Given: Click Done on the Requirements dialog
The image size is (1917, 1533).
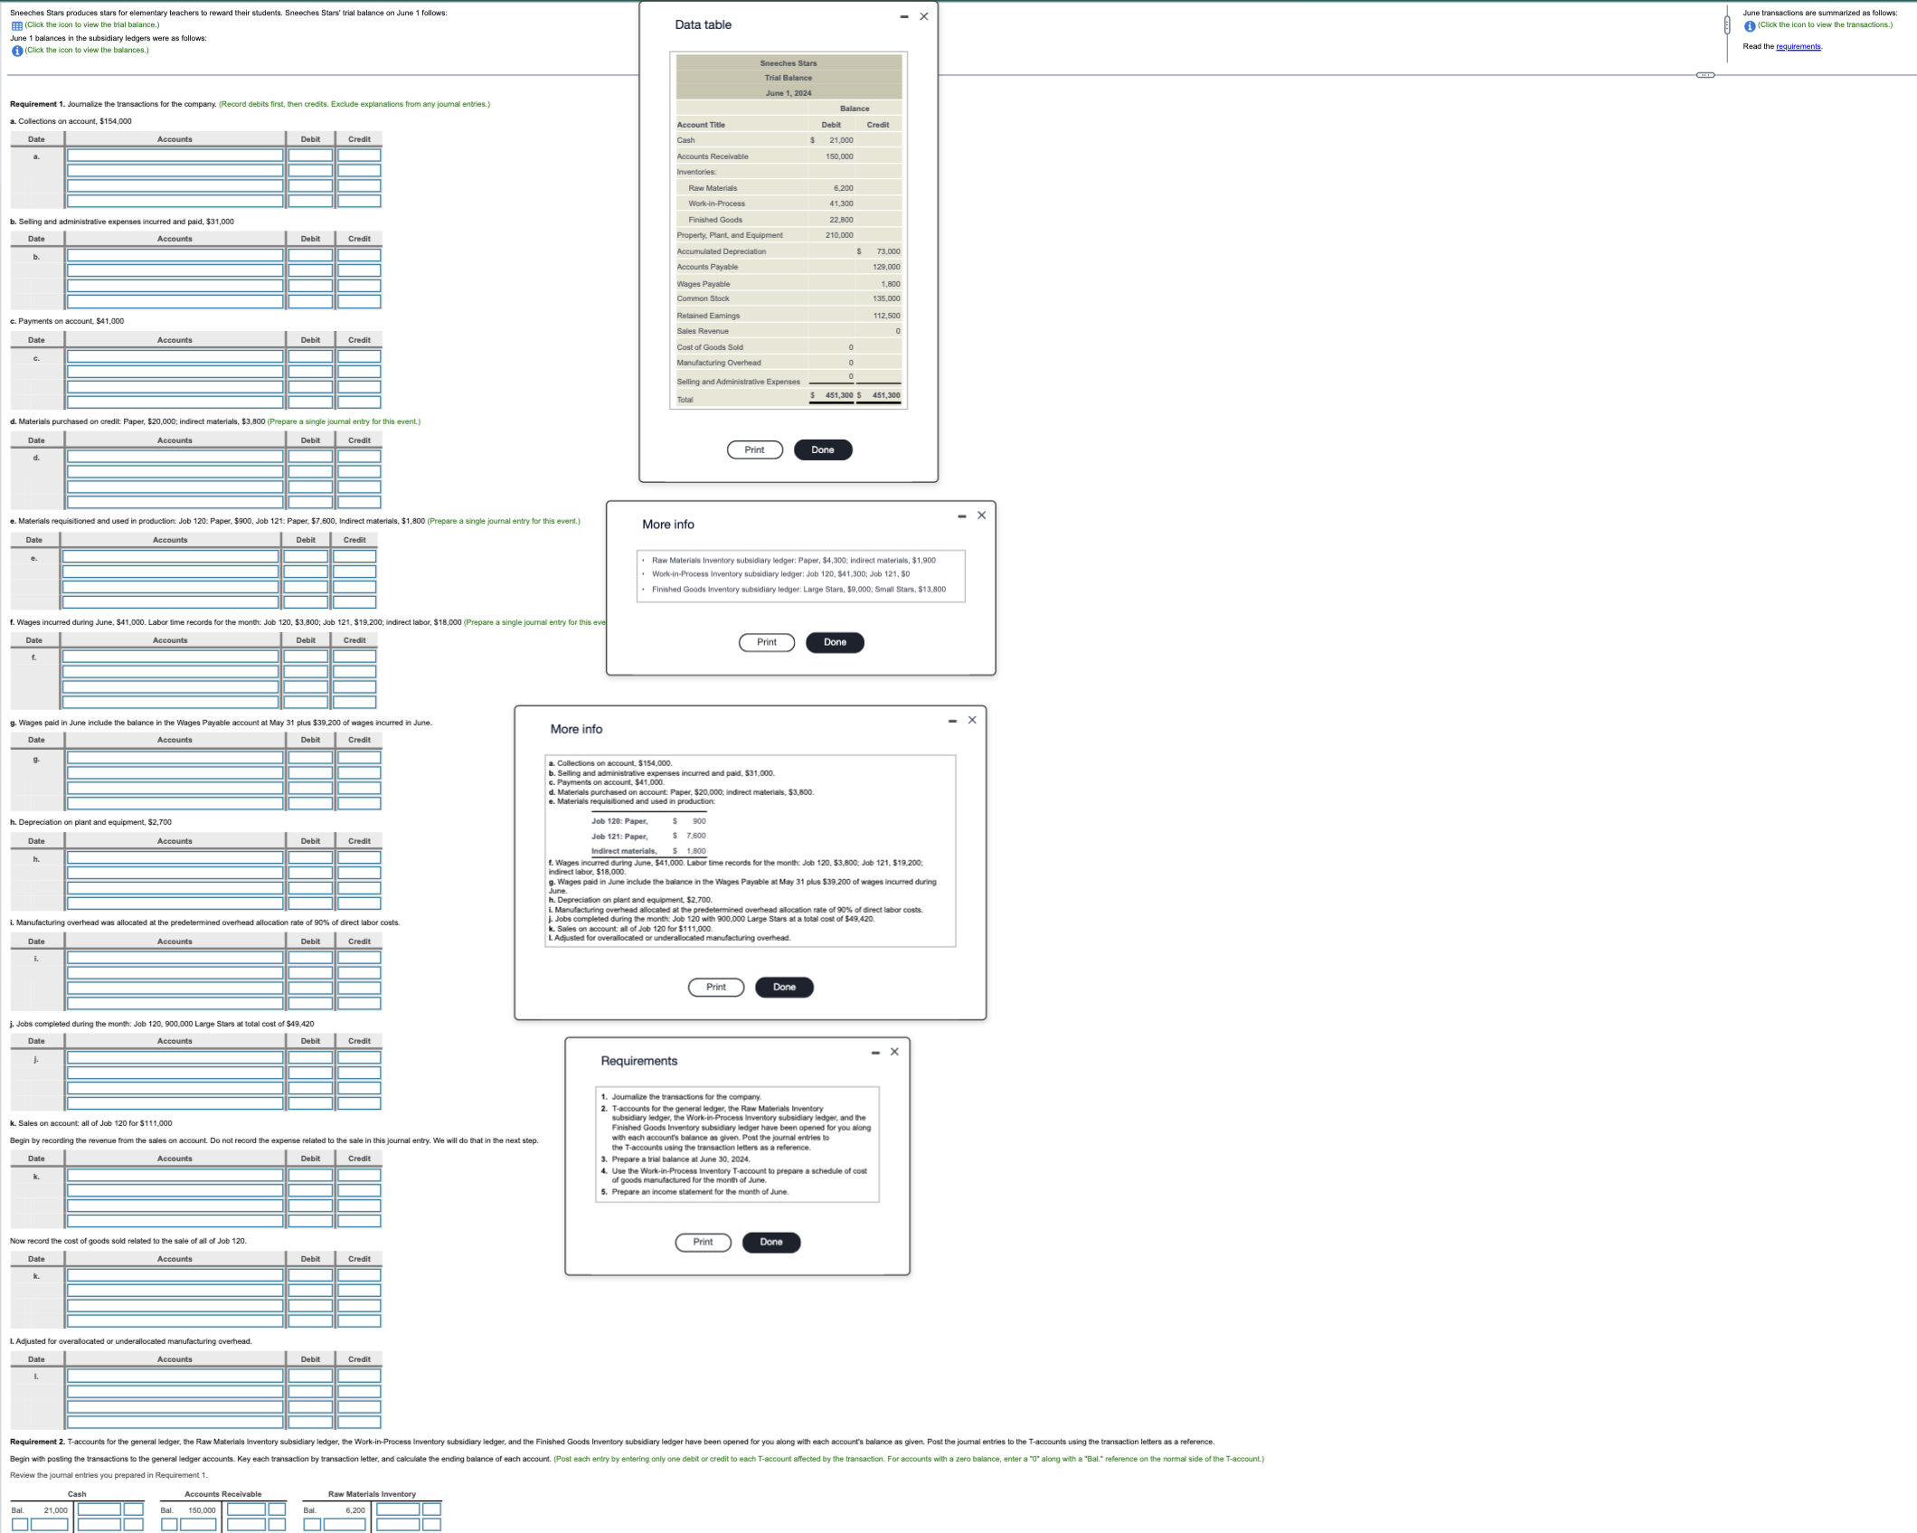Looking at the screenshot, I should pyautogui.click(x=770, y=1242).
